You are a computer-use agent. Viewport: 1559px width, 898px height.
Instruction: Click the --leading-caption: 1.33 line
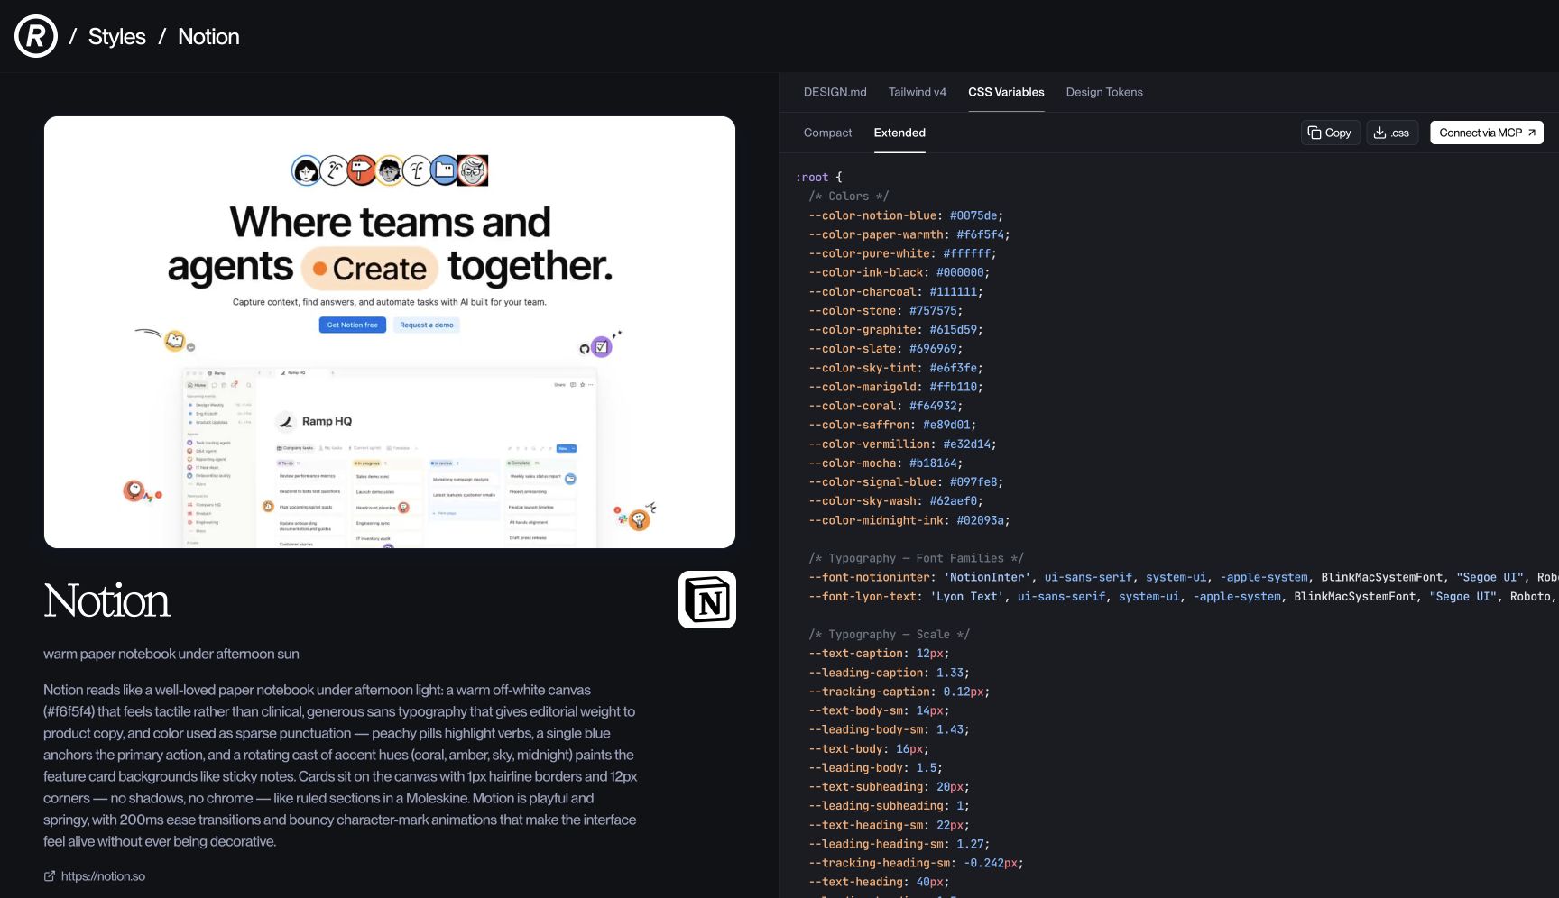(889, 673)
